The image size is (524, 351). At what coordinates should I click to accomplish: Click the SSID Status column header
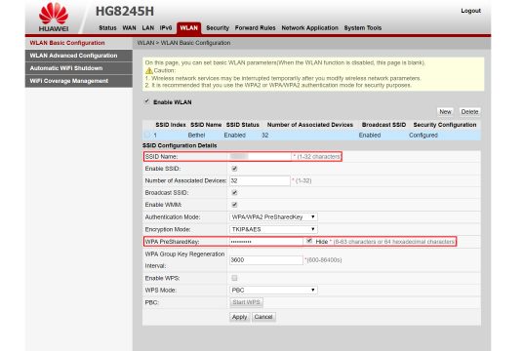(x=243, y=125)
